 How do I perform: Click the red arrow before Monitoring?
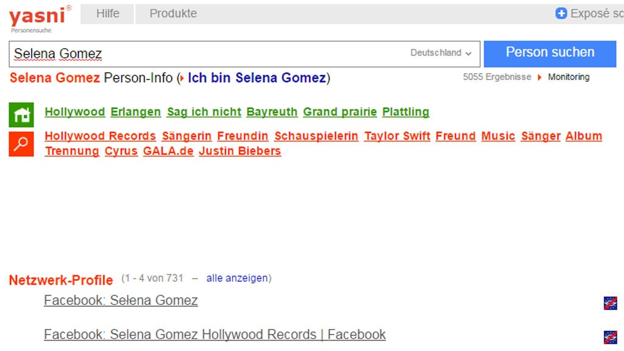pyautogui.click(x=539, y=77)
